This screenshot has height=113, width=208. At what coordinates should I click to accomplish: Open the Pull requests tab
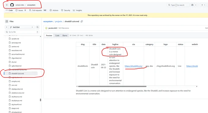point(38,10)
